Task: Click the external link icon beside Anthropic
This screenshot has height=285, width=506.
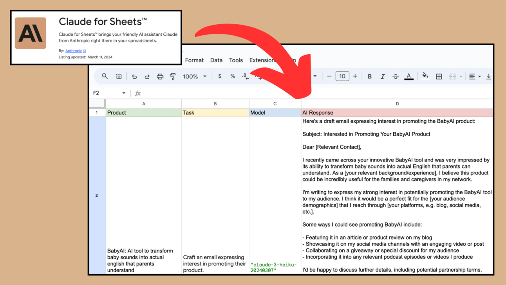Action: click(85, 51)
